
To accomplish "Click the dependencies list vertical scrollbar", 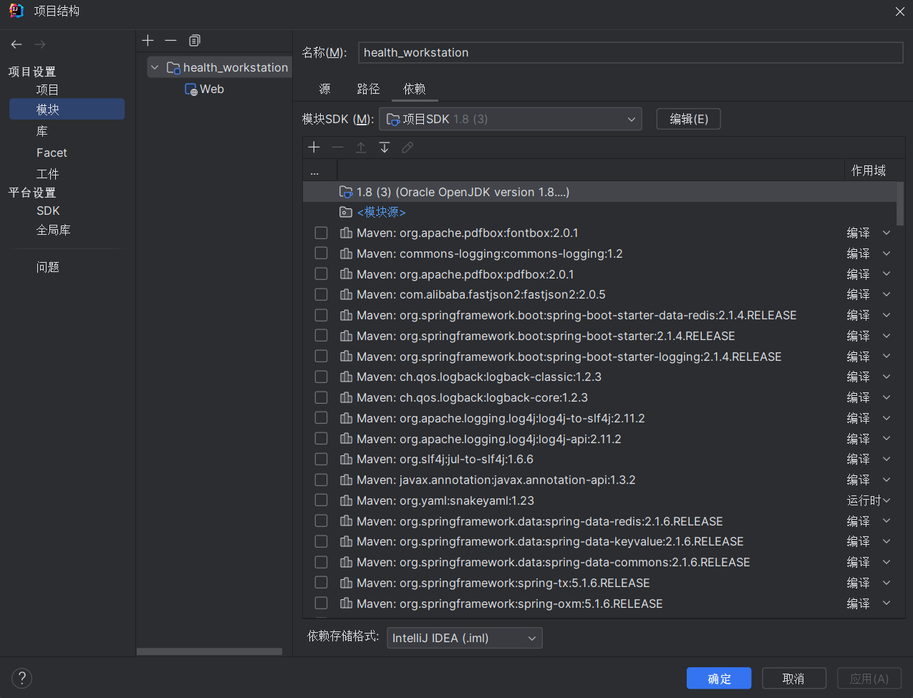I will (900, 204).
